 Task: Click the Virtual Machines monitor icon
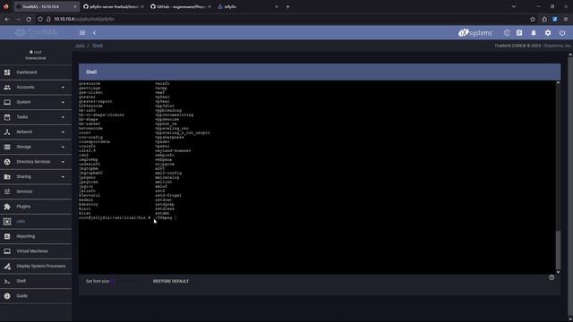pos(7,251)
